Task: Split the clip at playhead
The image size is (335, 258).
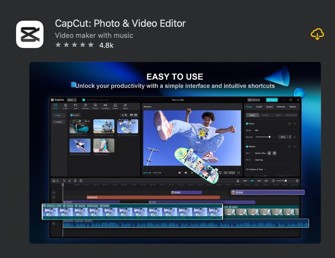Action: click(75, 181)
